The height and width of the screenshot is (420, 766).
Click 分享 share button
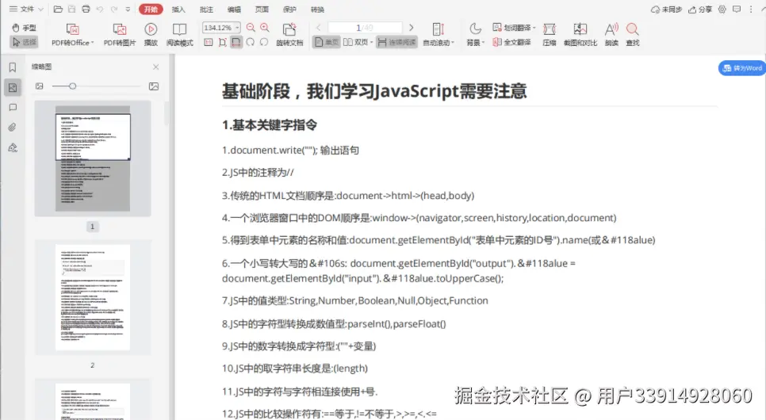[700, 10]
